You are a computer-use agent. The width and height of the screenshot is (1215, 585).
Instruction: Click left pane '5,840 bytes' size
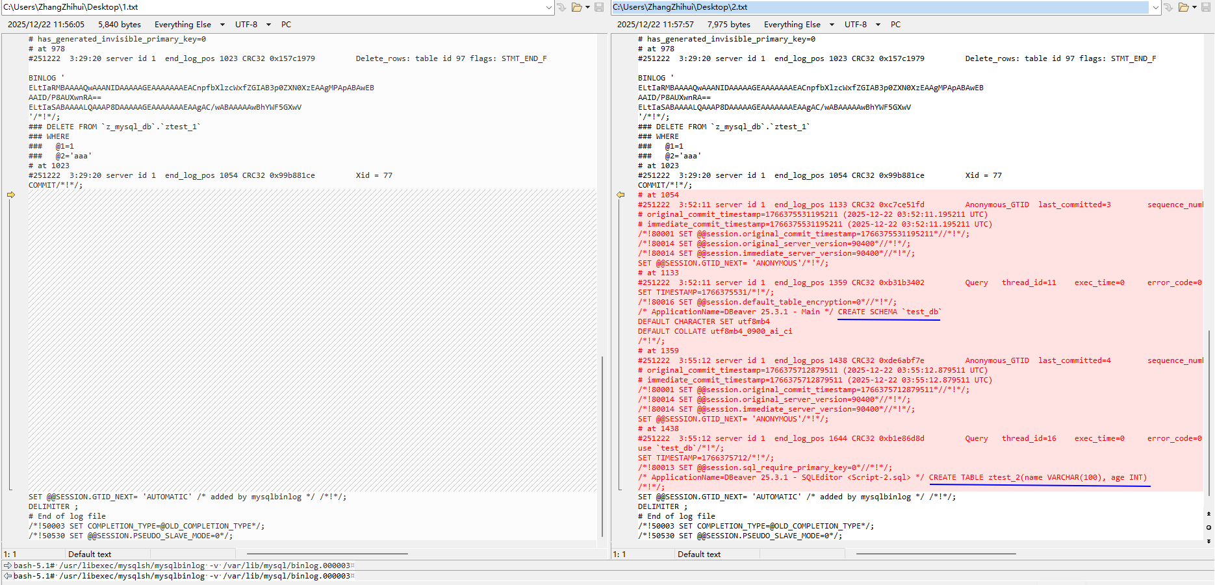(120, 25)
